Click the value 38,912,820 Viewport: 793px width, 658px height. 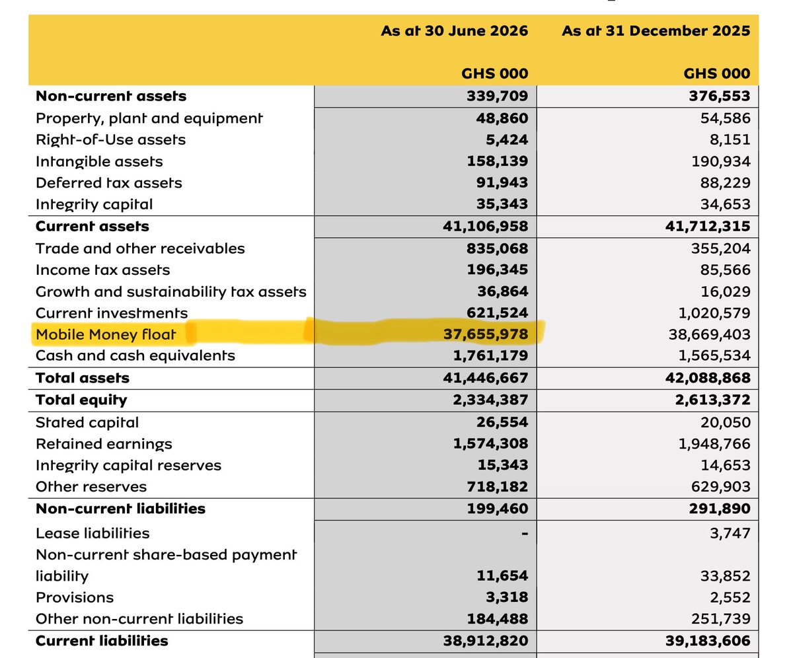click(x=485, y=641)
